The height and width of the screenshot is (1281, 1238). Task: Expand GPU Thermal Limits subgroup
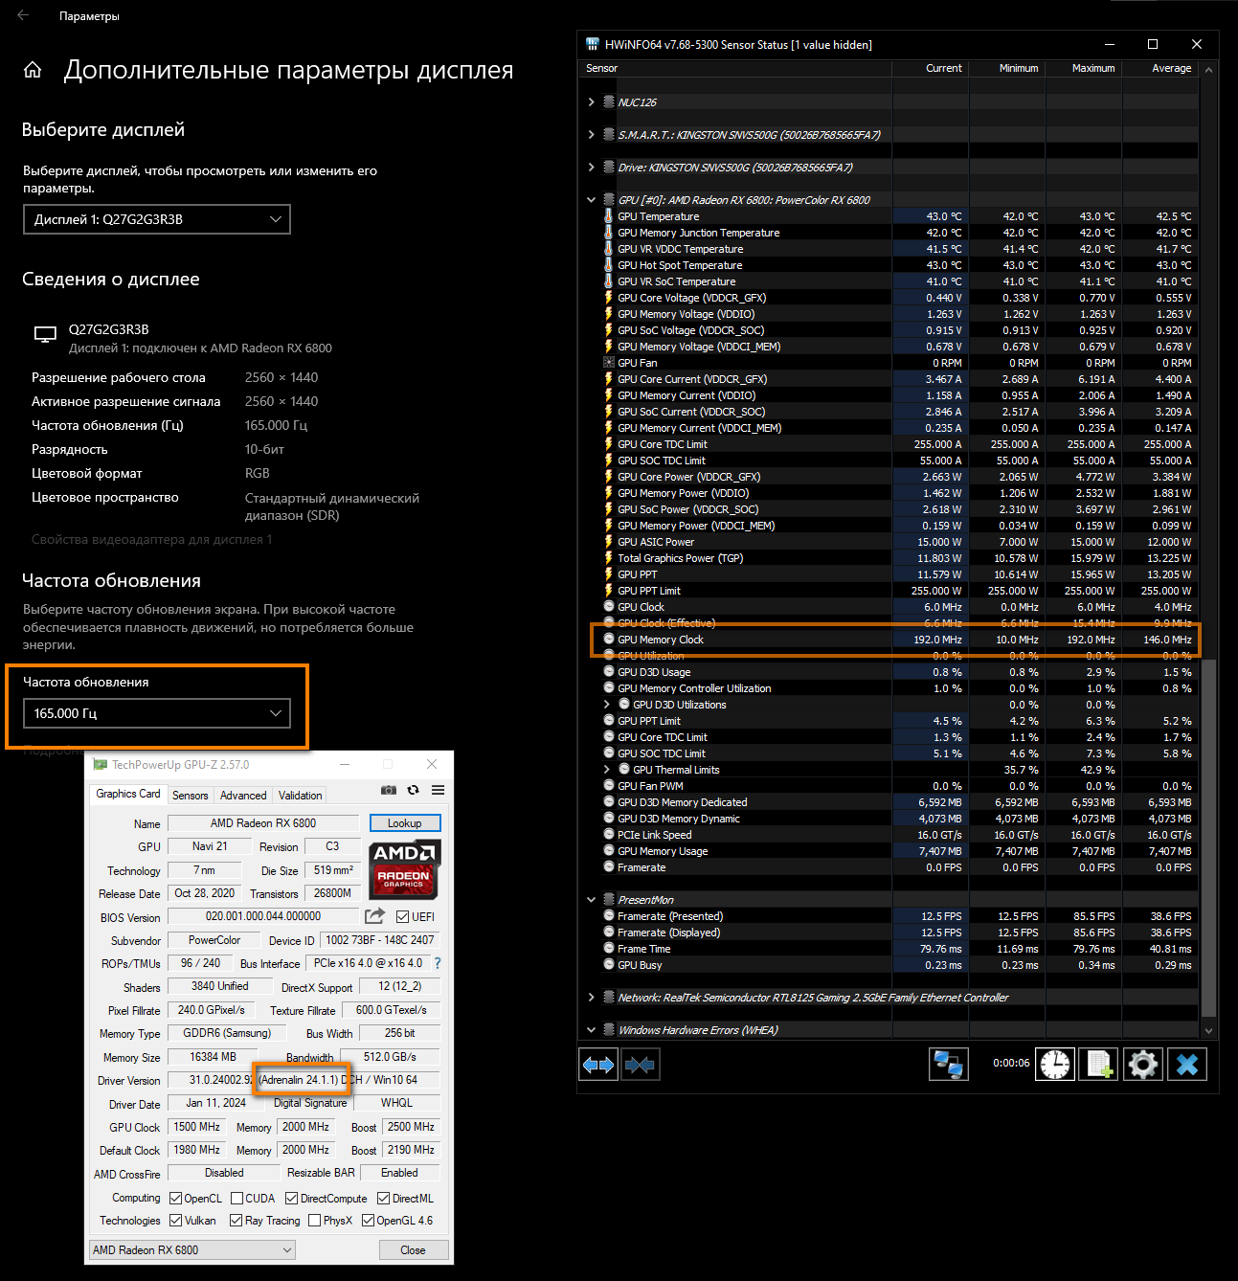pyautogui.click(x=607, y=770)
